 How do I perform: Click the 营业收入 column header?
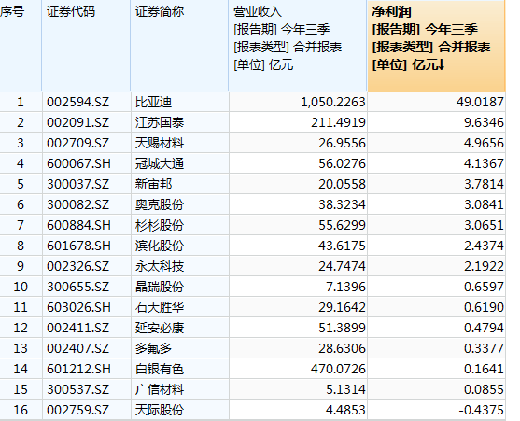[x=298, y=46]
